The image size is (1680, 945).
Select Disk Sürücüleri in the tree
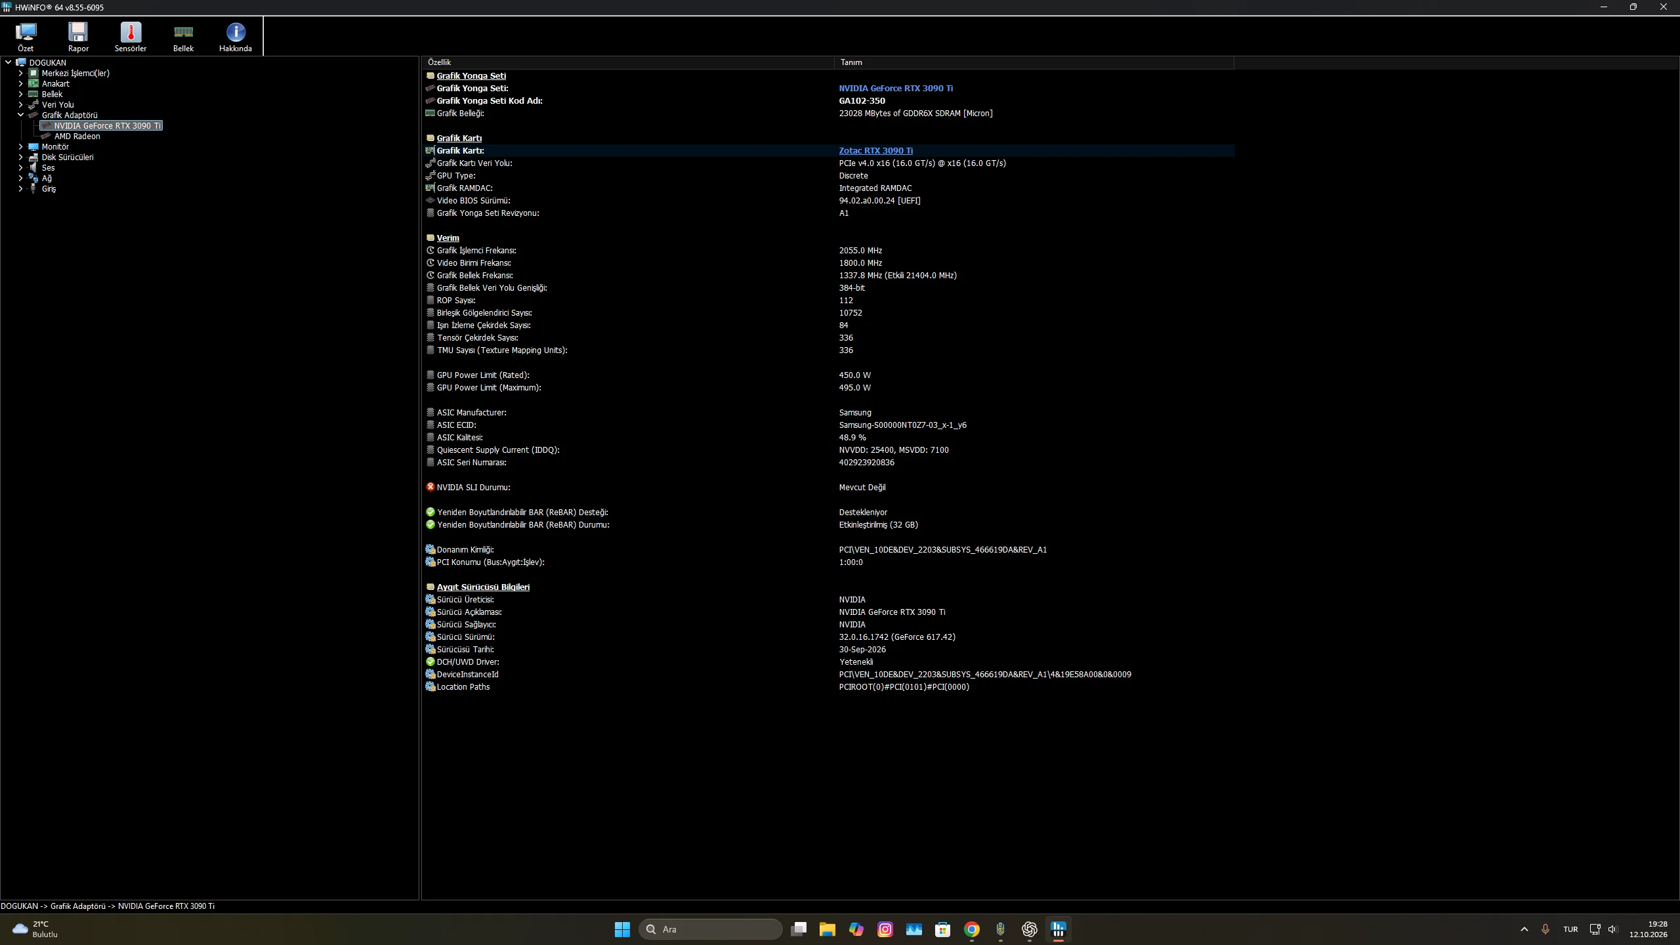coord(68,157)
